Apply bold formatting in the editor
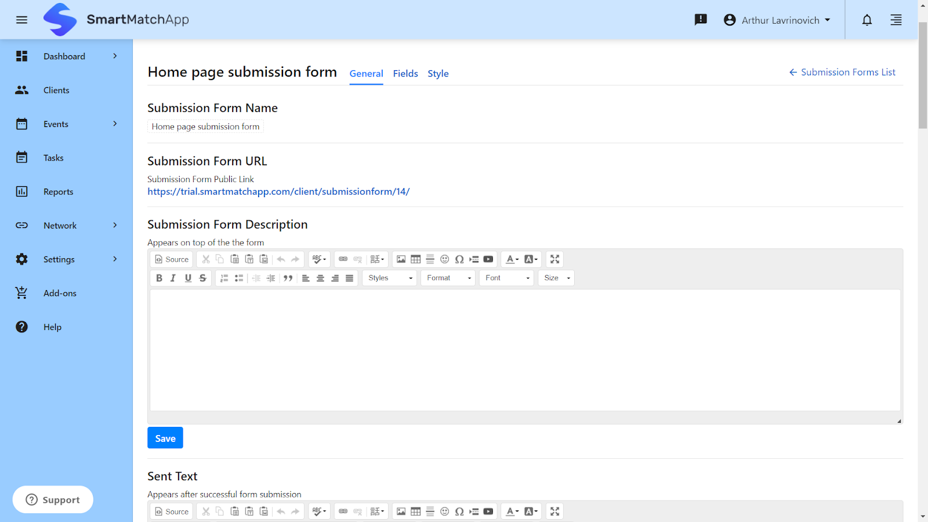928x522 pixels. [159, 278]
